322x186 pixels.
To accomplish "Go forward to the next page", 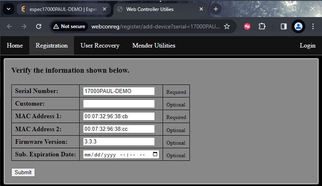I will (24, 26).
